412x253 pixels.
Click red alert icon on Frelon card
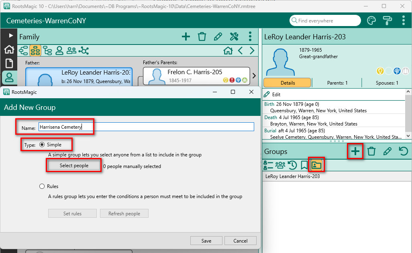232,80
